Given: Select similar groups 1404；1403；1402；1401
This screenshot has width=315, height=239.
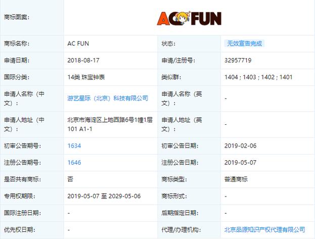Looking at the screenshot, I should coord(258,77).
